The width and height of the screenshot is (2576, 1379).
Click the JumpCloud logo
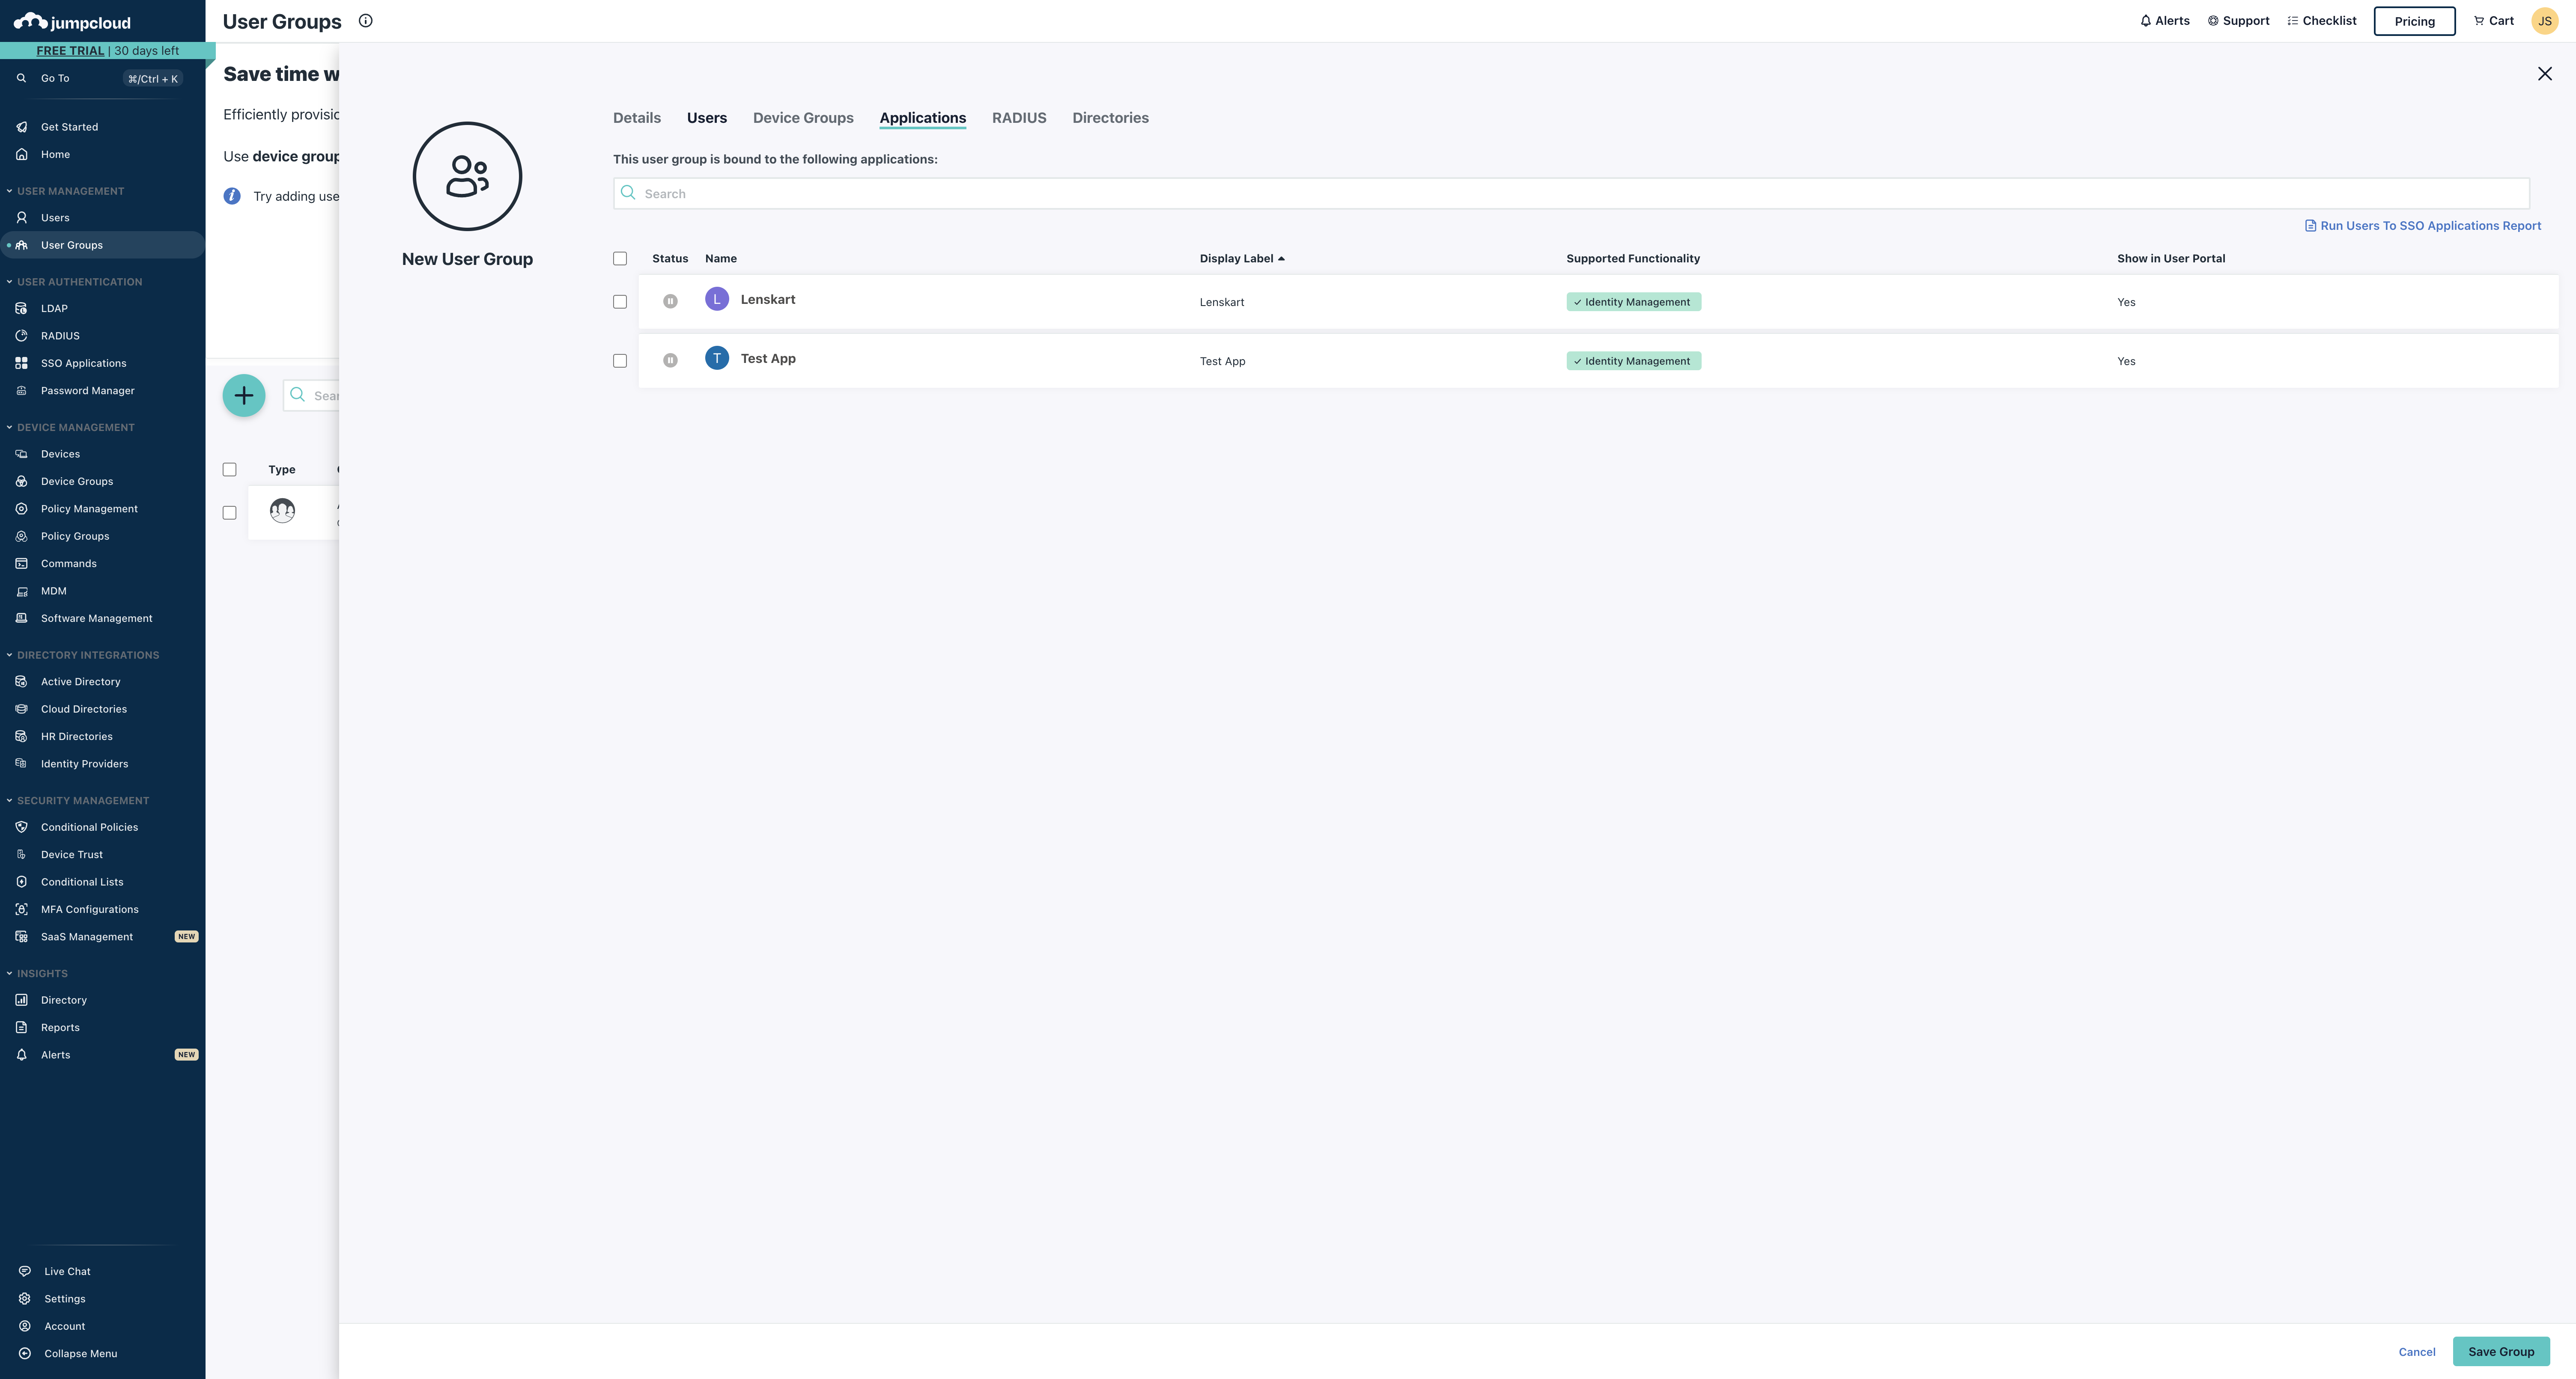click(x=72, y=22)
